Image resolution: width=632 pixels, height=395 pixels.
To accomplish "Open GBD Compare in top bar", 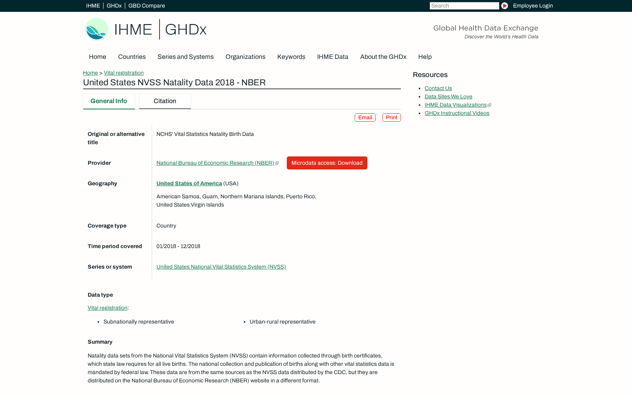I will 147,6.
